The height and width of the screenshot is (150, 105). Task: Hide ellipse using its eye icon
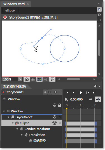pyautogui.click(x=55, y=123)
